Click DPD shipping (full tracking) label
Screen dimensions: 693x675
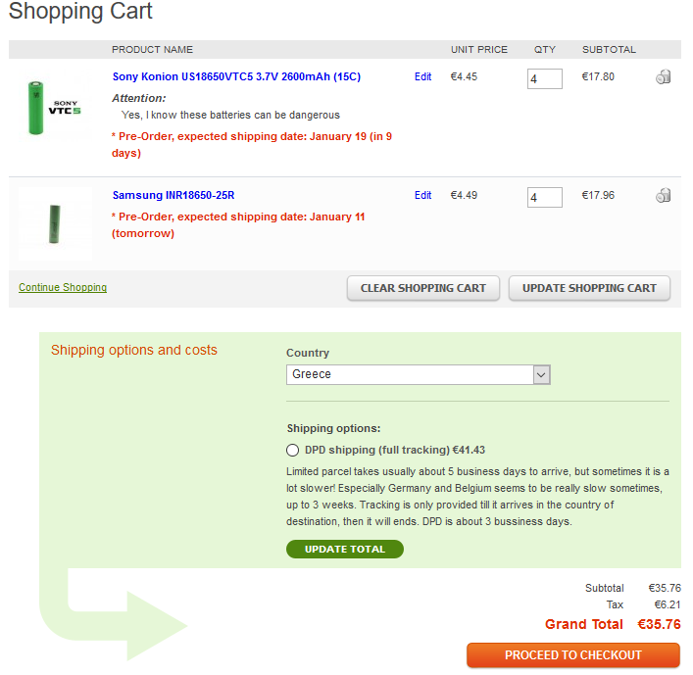[x=395, y=450]
